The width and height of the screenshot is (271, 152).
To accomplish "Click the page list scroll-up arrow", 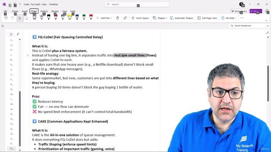I will tap(20, 39).
